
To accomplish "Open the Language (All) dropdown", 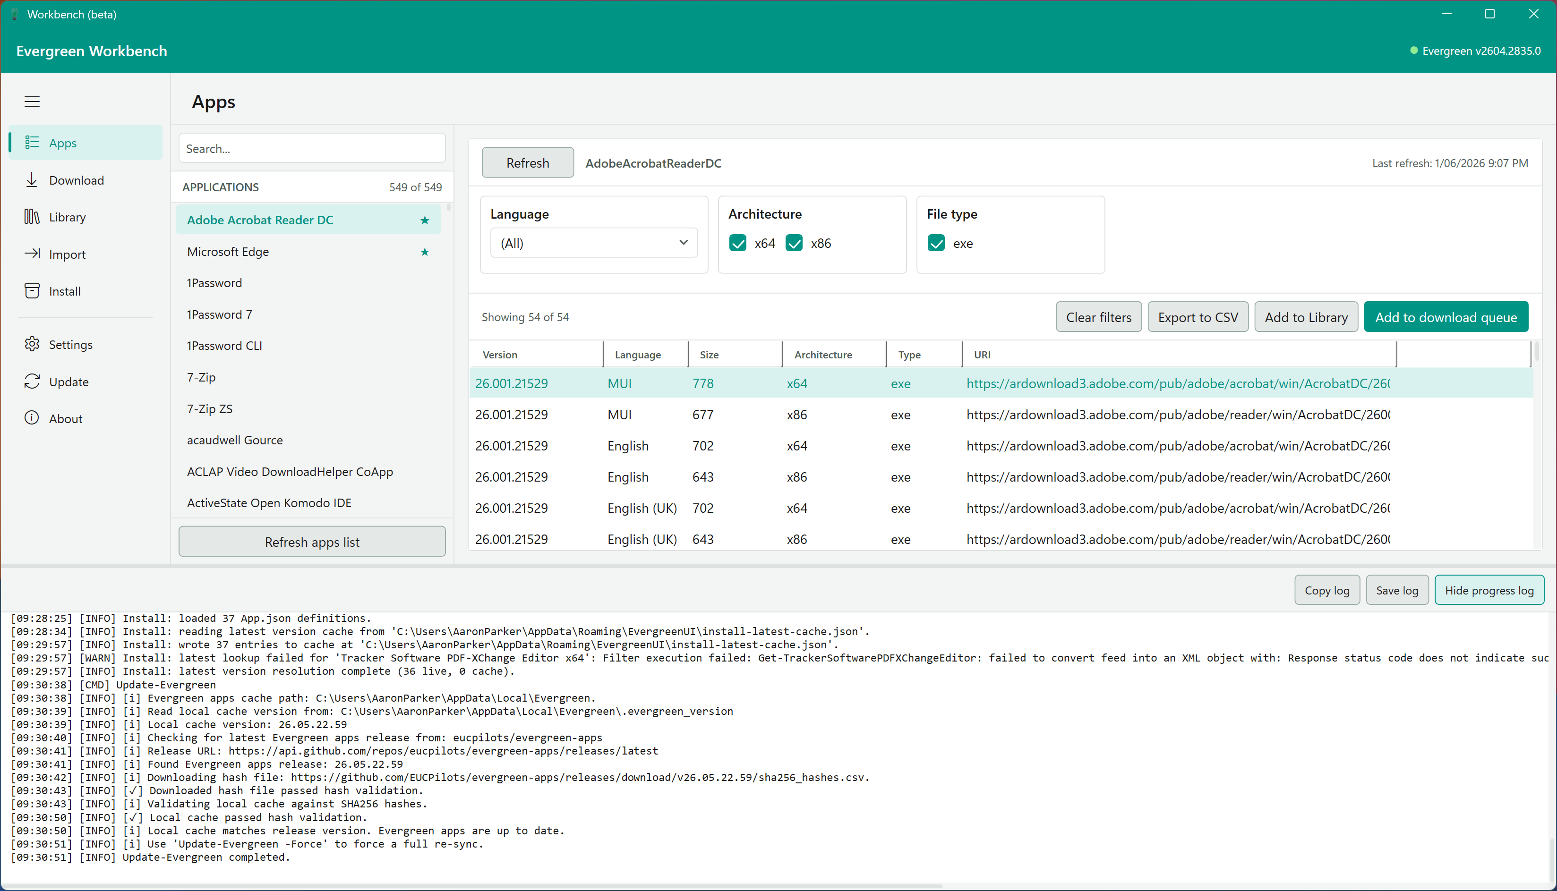I will 594,243.
